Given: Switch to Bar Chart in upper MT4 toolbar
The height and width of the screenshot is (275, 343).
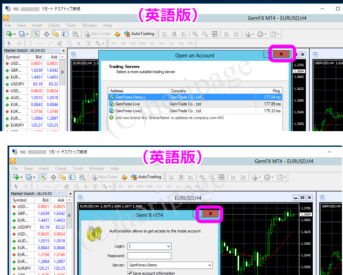Looking at the screenshot, I should 165,34.
